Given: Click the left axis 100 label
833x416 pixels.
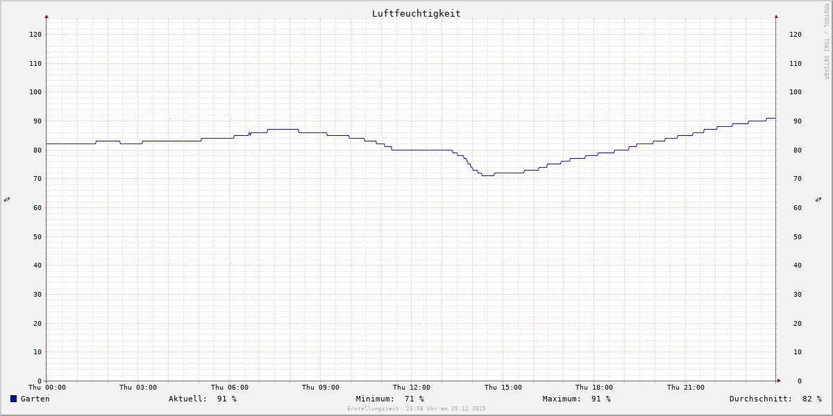Looking at the screenshot, I should point(35,92).
